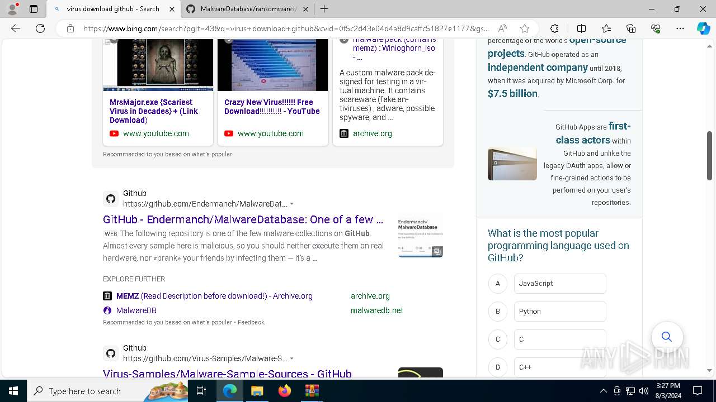Launch the Copilot sidebar icon
The image size is (716, 402).
point(703,28)
